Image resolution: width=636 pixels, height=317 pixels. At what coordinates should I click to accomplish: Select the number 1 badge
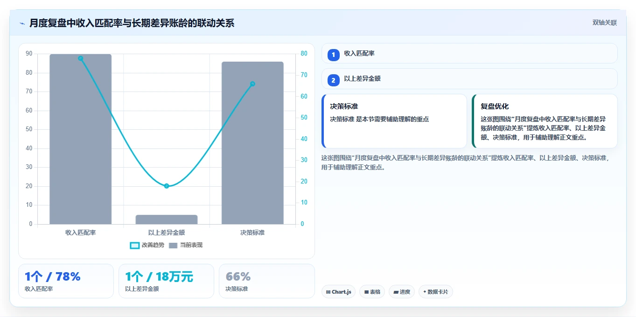(333, 55)
